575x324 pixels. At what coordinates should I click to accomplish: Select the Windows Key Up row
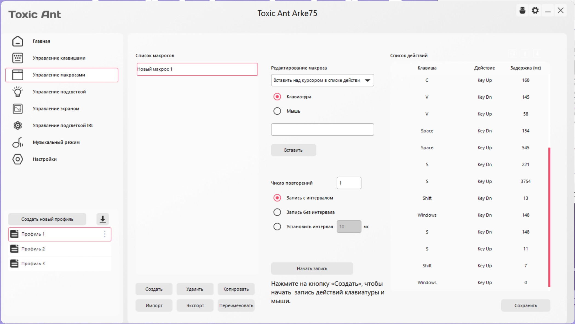pos(470,283)
